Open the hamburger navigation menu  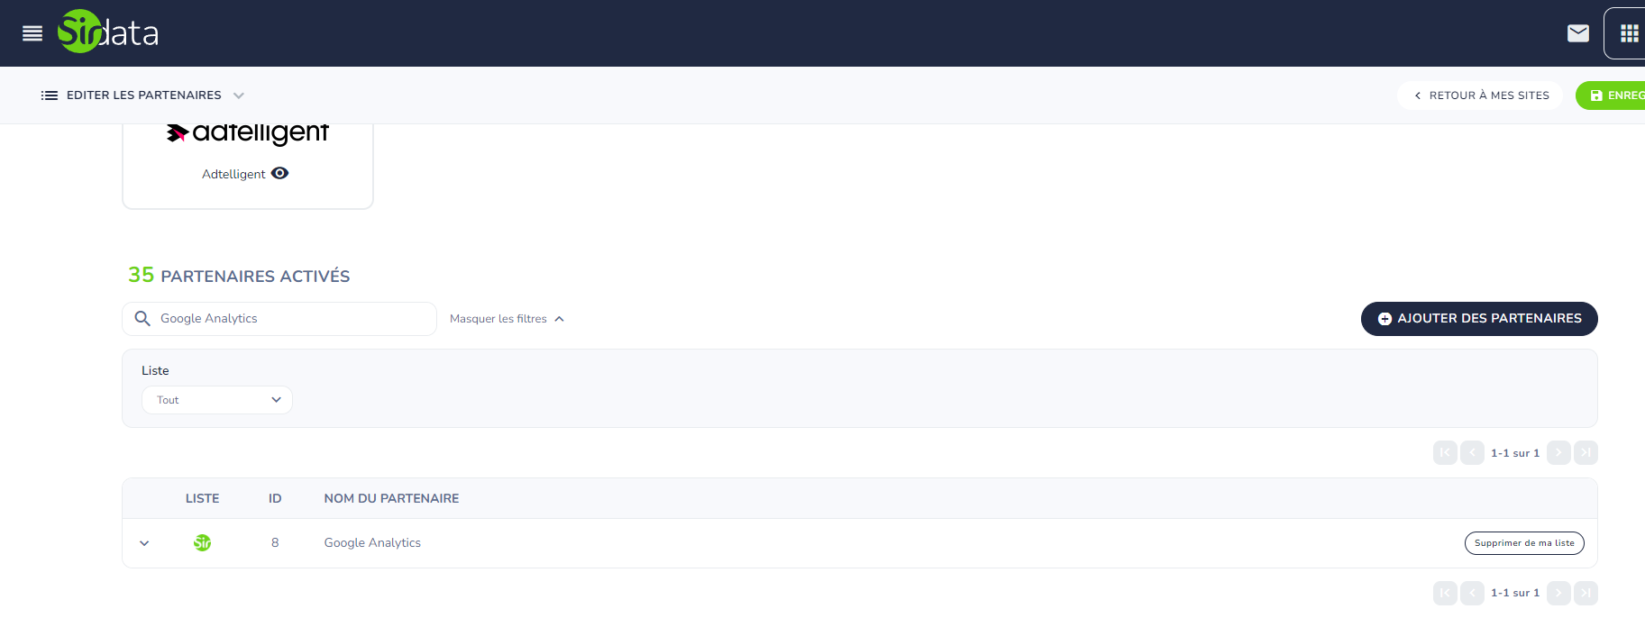coord(32,33)
